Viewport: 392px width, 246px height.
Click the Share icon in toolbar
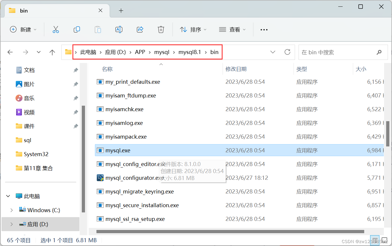pos(140,29)
